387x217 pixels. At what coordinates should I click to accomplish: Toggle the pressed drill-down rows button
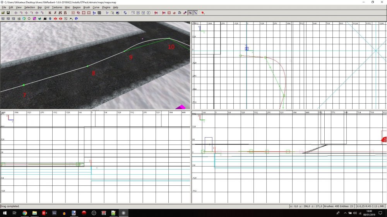tap(195, 13)
